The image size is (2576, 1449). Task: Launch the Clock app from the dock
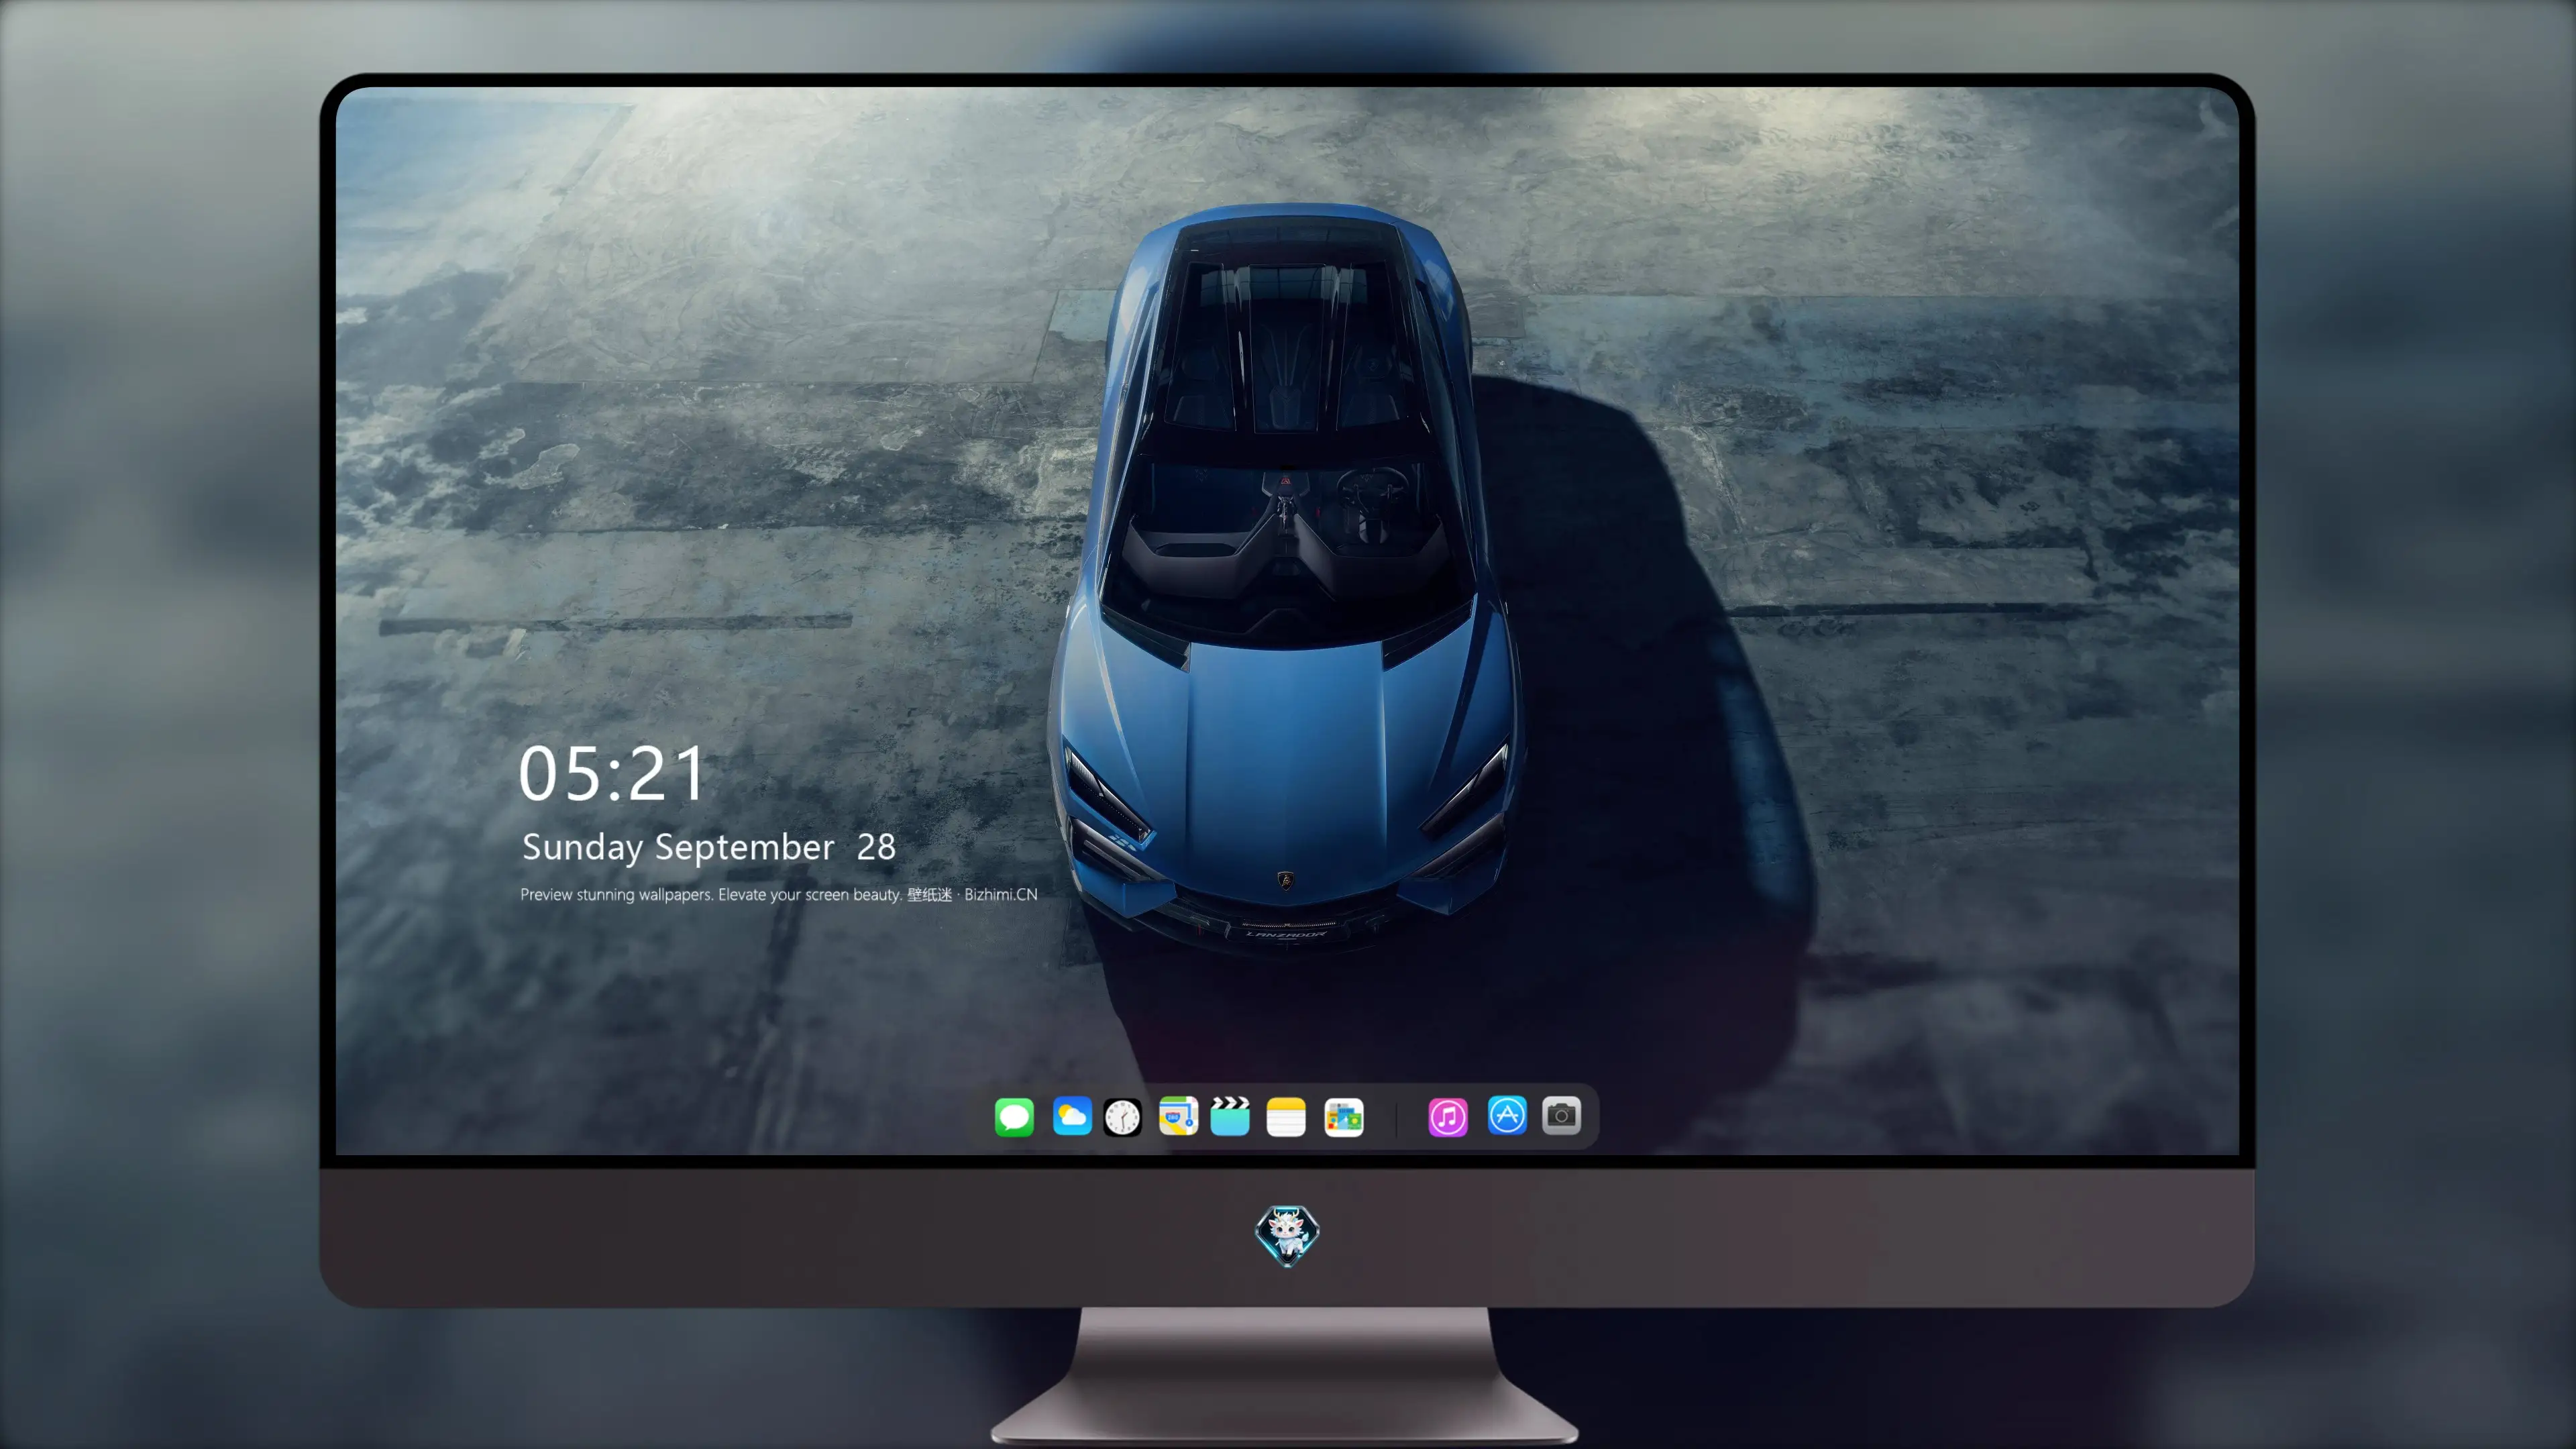coord(1122,1116)
